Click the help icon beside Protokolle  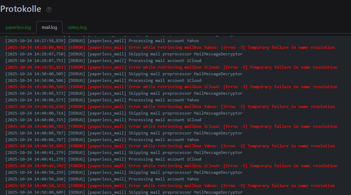point(49,10)
